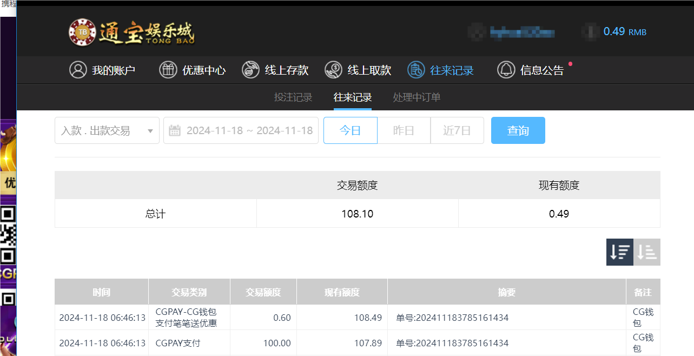Viewport: 694px width, 356px height.
Task: Select ascending sort order
Action: click(x=647, y=252)
